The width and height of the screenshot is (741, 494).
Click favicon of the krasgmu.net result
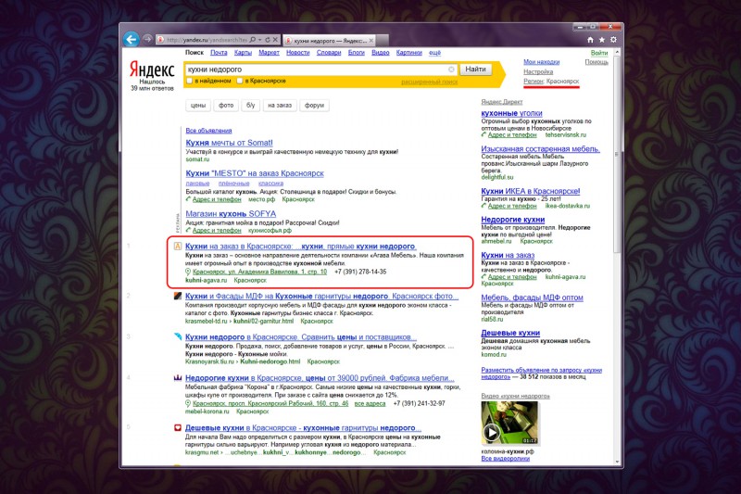(x=178, y=427)
